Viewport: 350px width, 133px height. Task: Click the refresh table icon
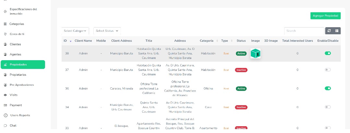point(329,31)
